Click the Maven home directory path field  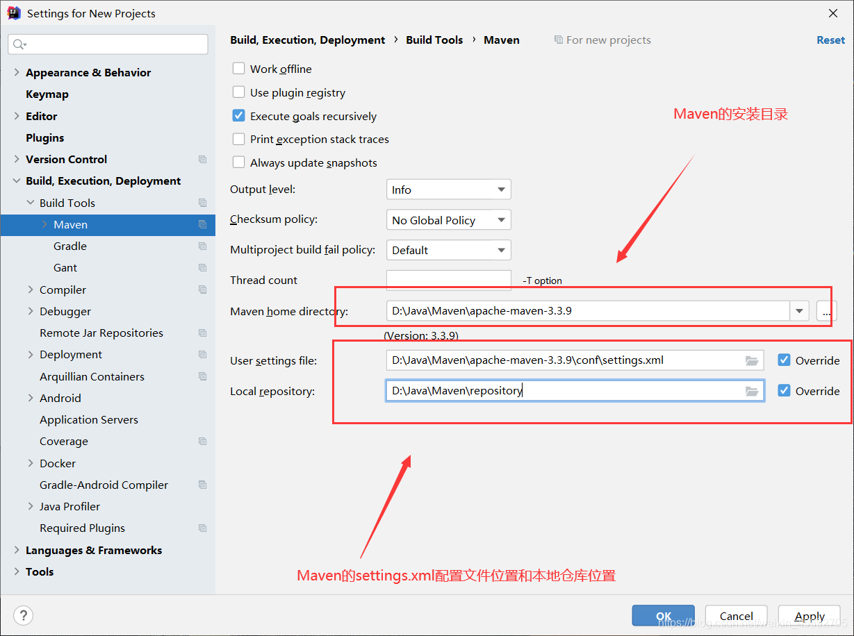pyautogui.click(x=588, y=311)
